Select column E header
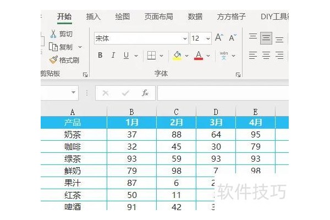The image size is (330, 220). (x=256, y=112)
